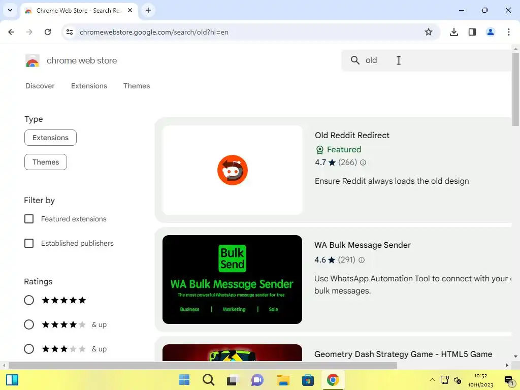The width and height of the screenshot is (520, 390).
Task: Click the Old Reddit Redirect thumbnail
Action: tap(233, 170)
